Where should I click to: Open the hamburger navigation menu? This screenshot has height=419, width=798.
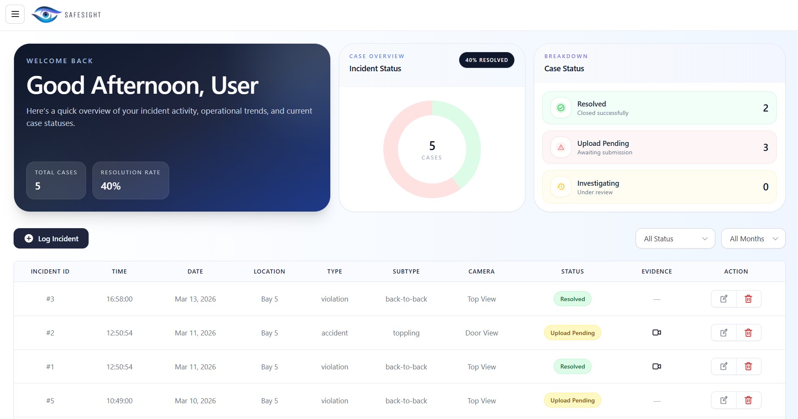[15, 14]
